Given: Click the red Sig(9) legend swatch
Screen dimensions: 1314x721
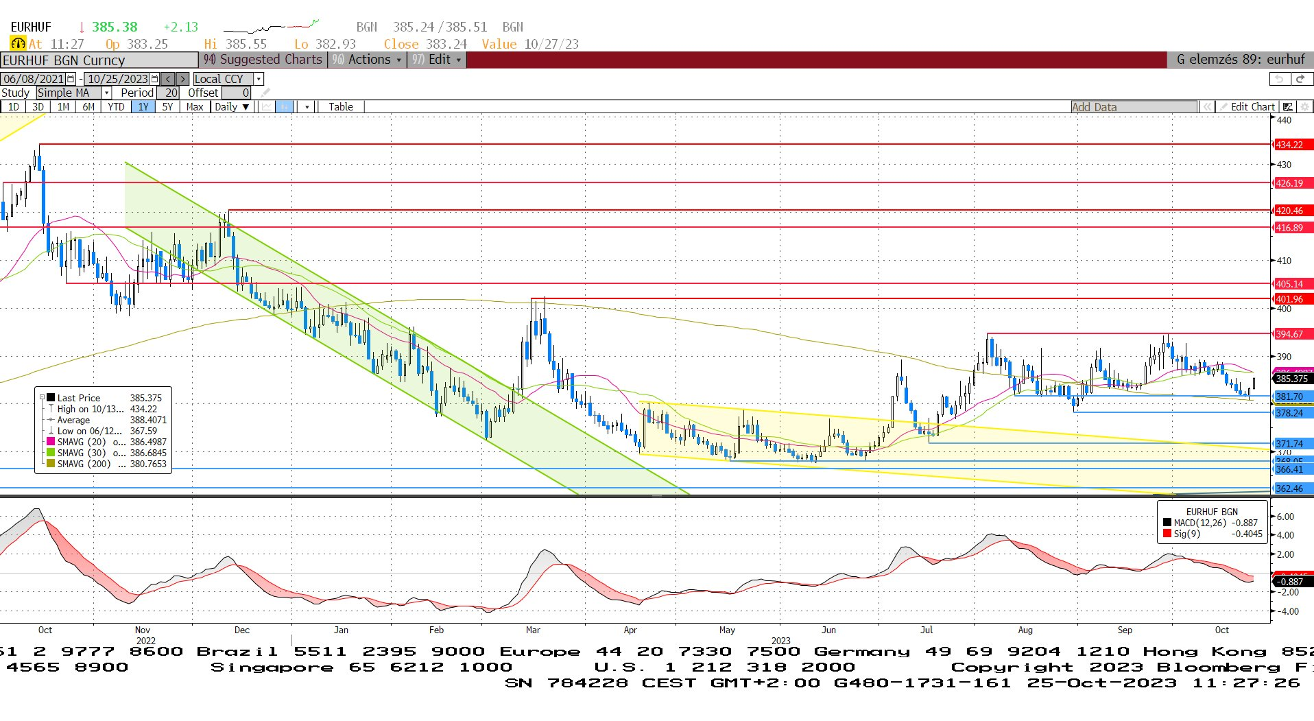Looking at the screenshot, I should [x=1167, y=533].
